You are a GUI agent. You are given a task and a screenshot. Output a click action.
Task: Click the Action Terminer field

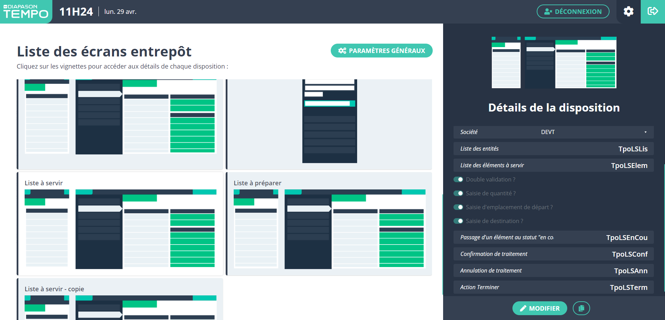point(553,287)
